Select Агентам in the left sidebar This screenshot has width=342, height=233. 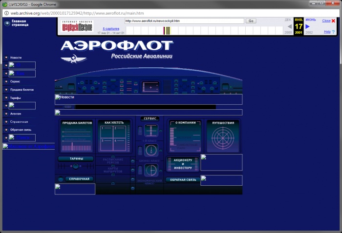(x=16, y=114)
